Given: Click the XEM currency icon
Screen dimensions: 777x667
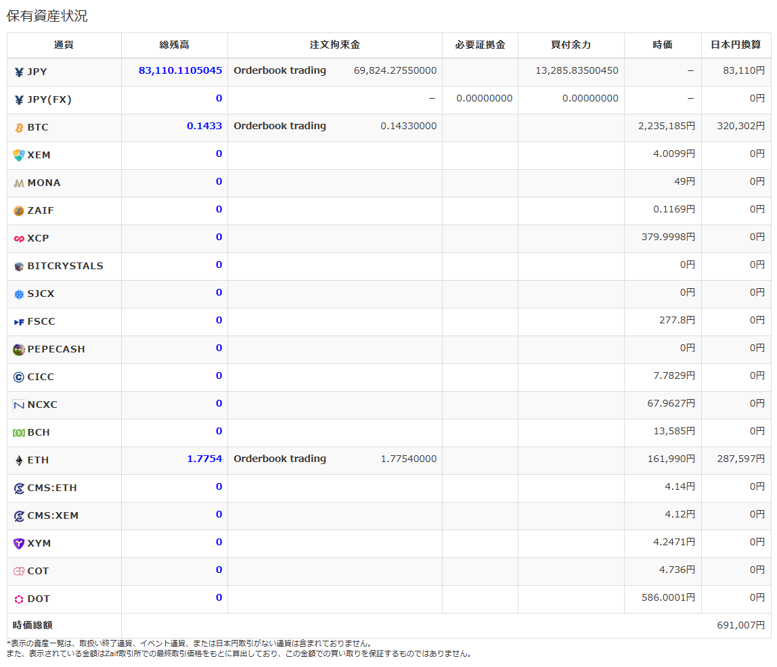Looking at the screenshot, I should pyautogui.click(x=19, y=156).
